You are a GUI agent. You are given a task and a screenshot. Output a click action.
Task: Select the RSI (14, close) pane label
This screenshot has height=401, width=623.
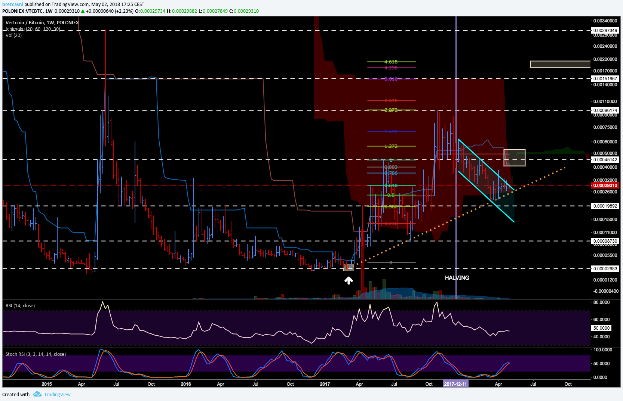20,306
